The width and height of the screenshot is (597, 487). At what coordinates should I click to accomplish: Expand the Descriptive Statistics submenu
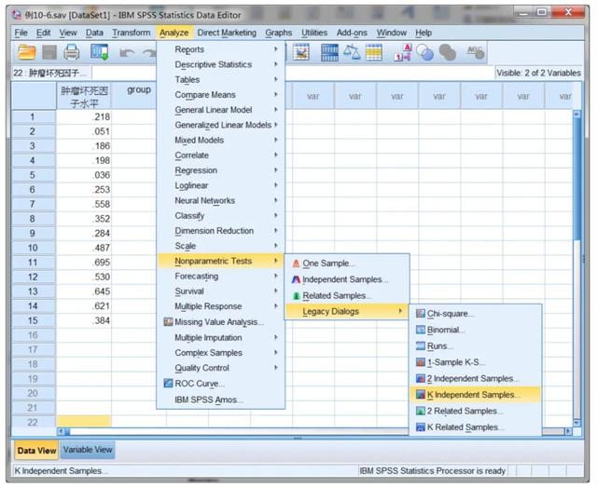221,64
